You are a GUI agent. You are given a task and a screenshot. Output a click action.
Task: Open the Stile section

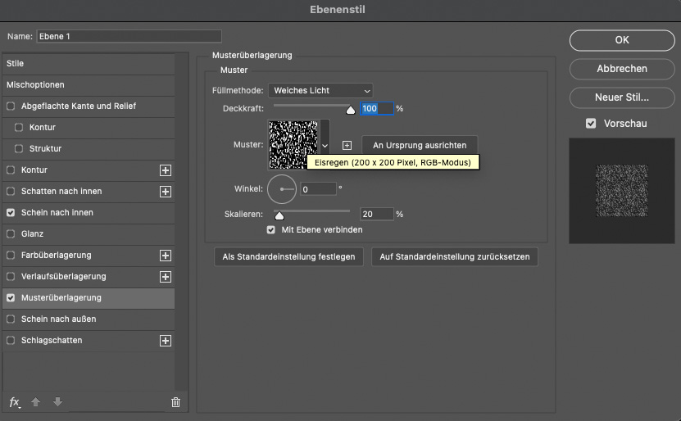pyautogui.click(x=89, y=63)
